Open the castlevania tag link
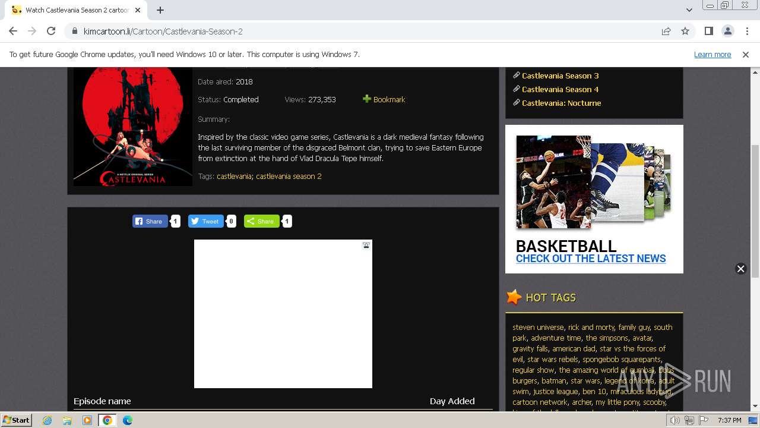 coord(234,177)
